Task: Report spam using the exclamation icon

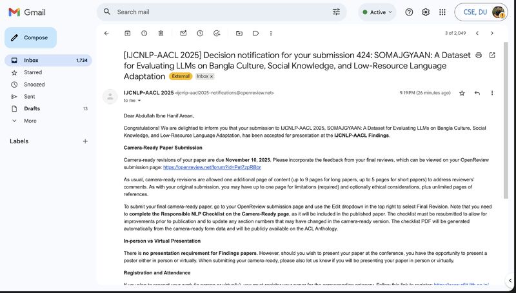Action: pos(144,34)
